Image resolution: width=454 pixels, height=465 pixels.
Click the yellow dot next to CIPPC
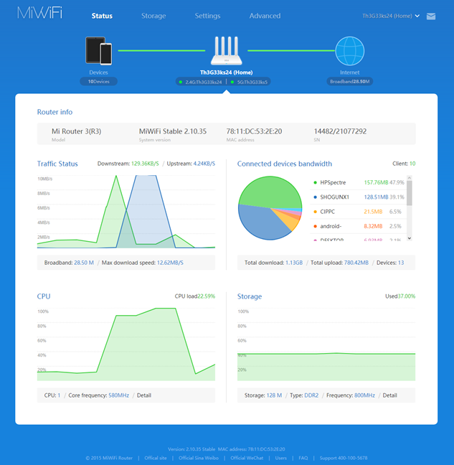pyautogui.click(x=315, y=212)
